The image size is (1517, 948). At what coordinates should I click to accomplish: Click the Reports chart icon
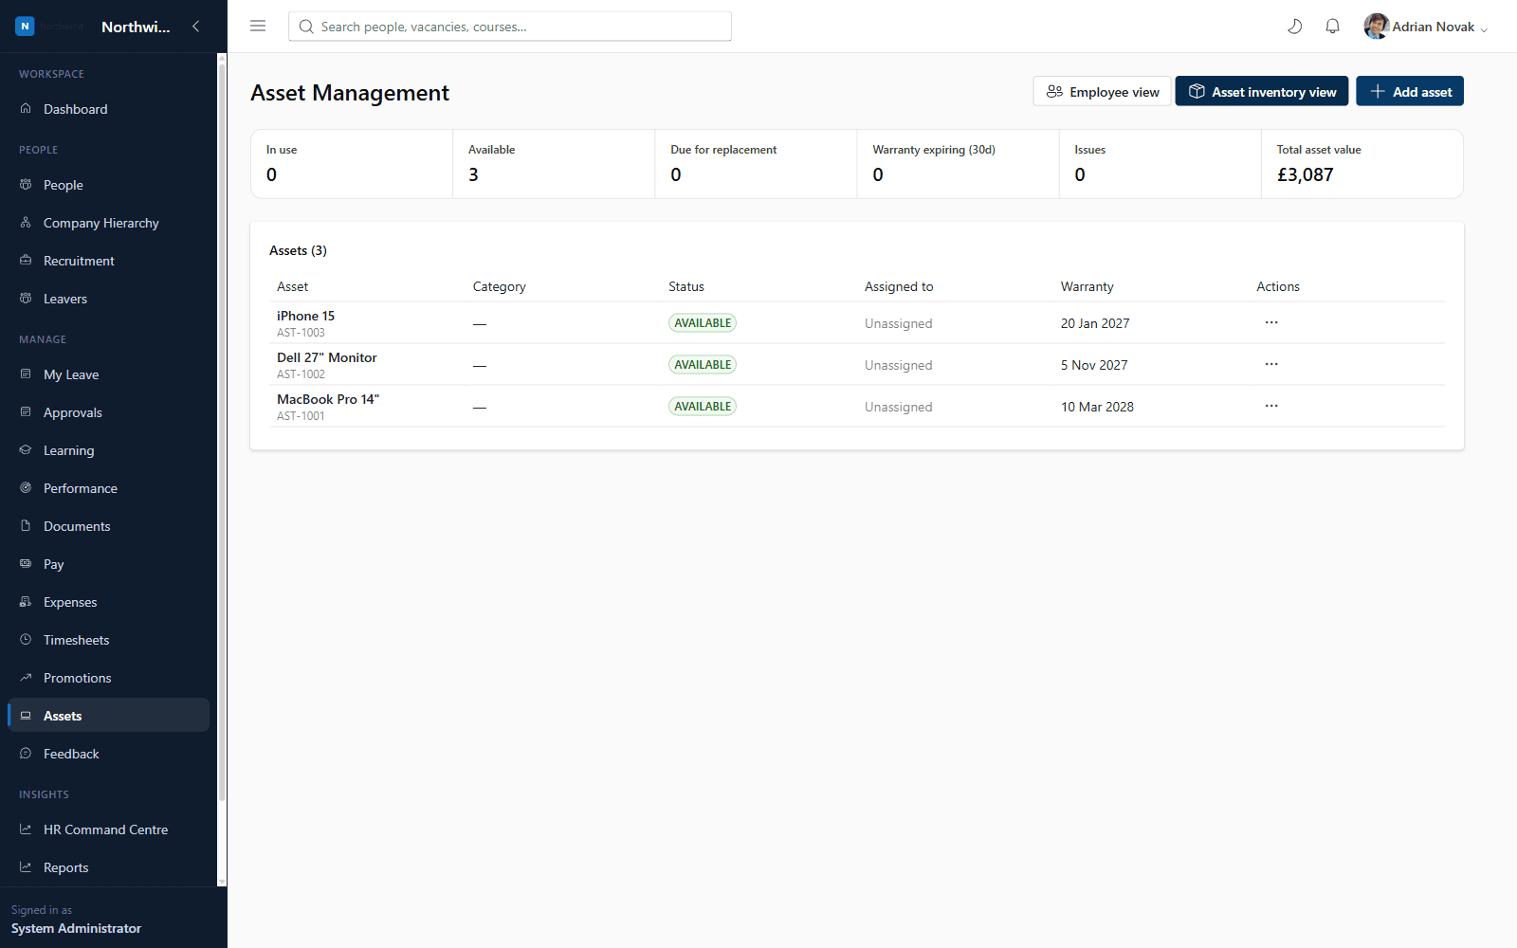click(26, 867)
